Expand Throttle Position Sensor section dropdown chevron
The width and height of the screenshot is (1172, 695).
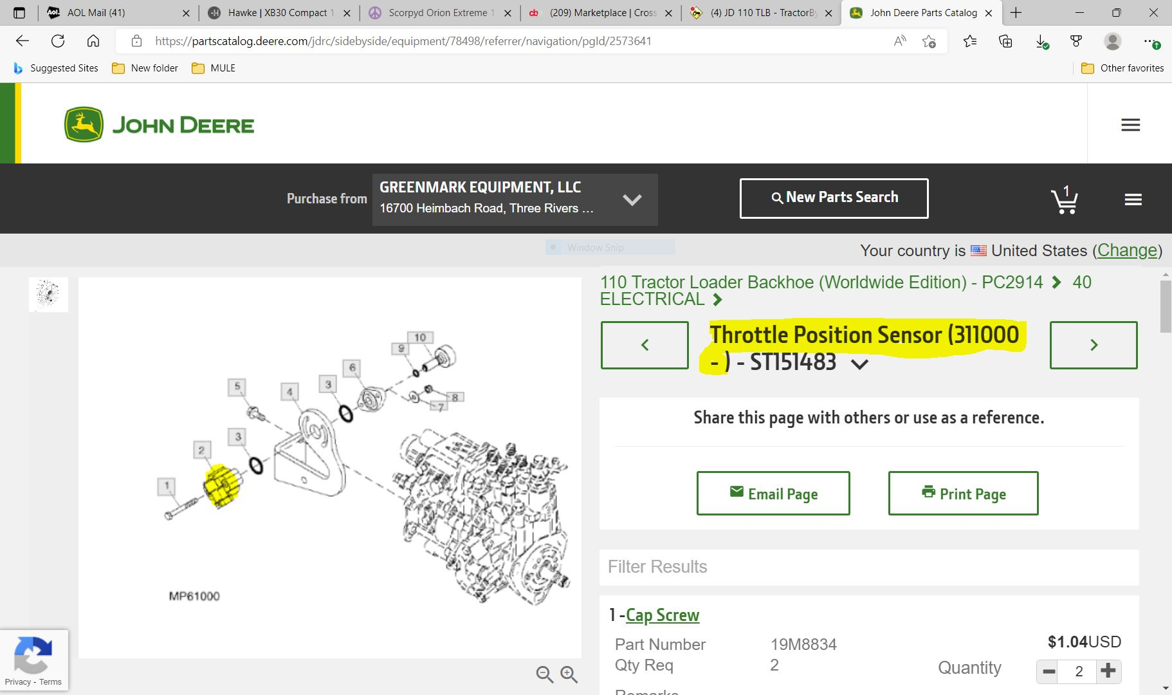[859, 364]
